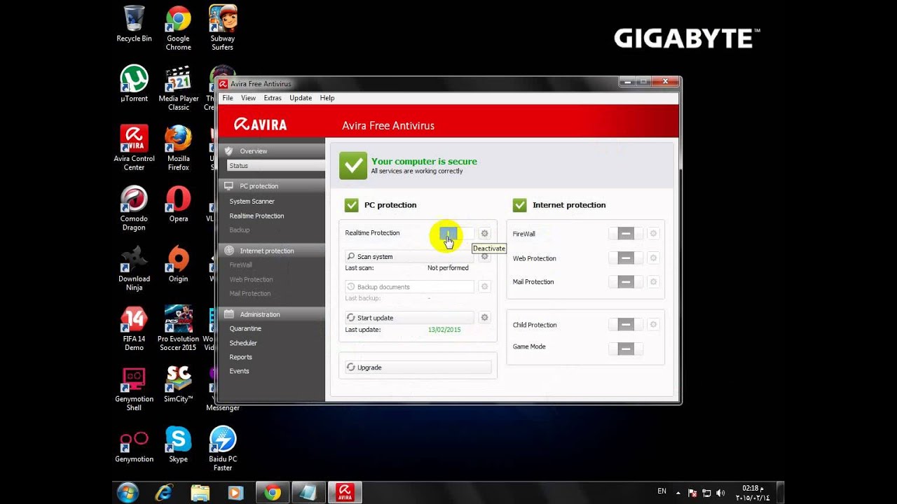This screenshot has height=504, width=897.
Task: Open Mozilla Firefox desktop icon
Action: coord(178,148)
